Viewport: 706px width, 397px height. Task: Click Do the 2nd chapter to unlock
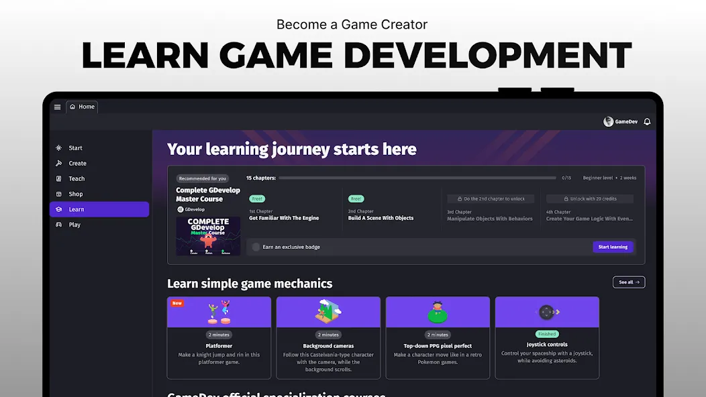pos(491,198)
